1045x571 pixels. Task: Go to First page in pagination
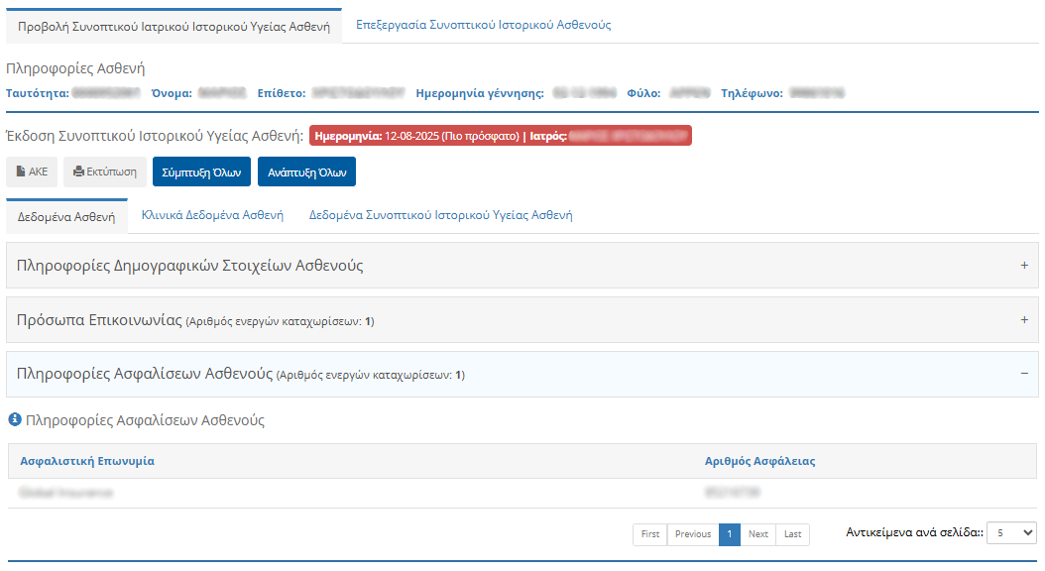tap(650, 534)
